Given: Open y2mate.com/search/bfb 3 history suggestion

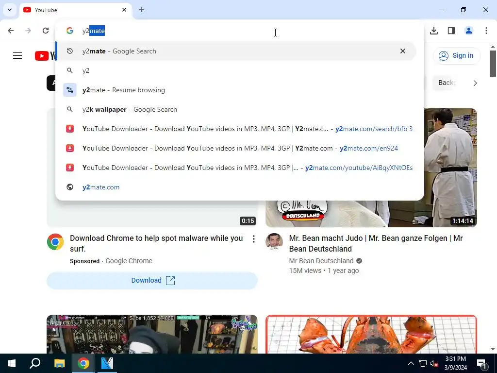Looking at the screenshot, I should (240, 129).
